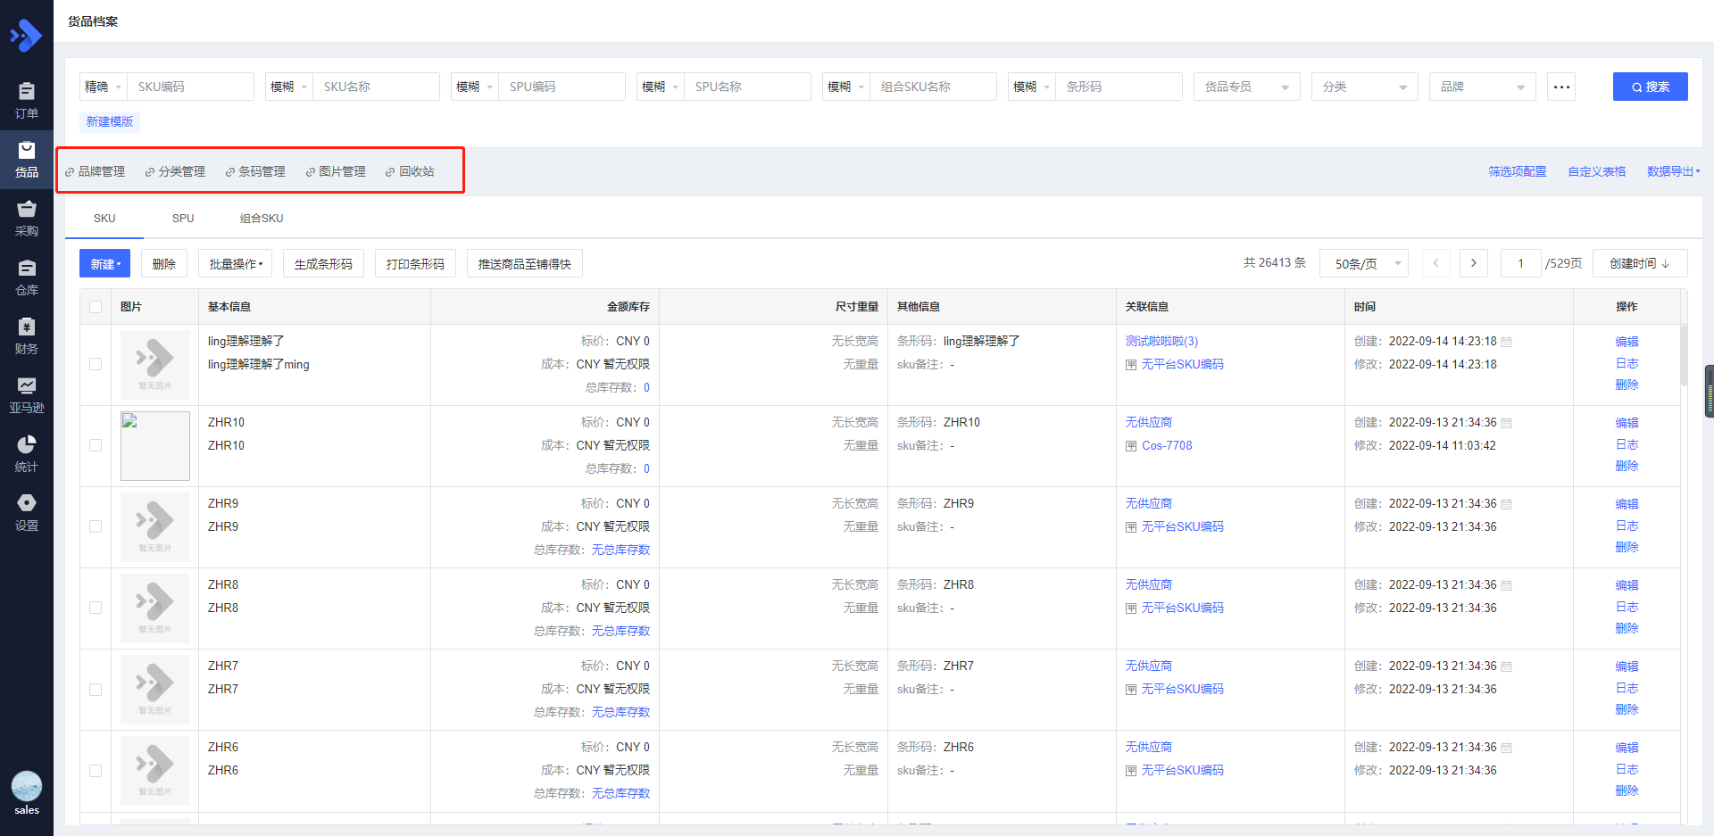Open the 模糊 dropdown beside 条形码
Screen dimensions: 1714x836
pos(1032,87)
